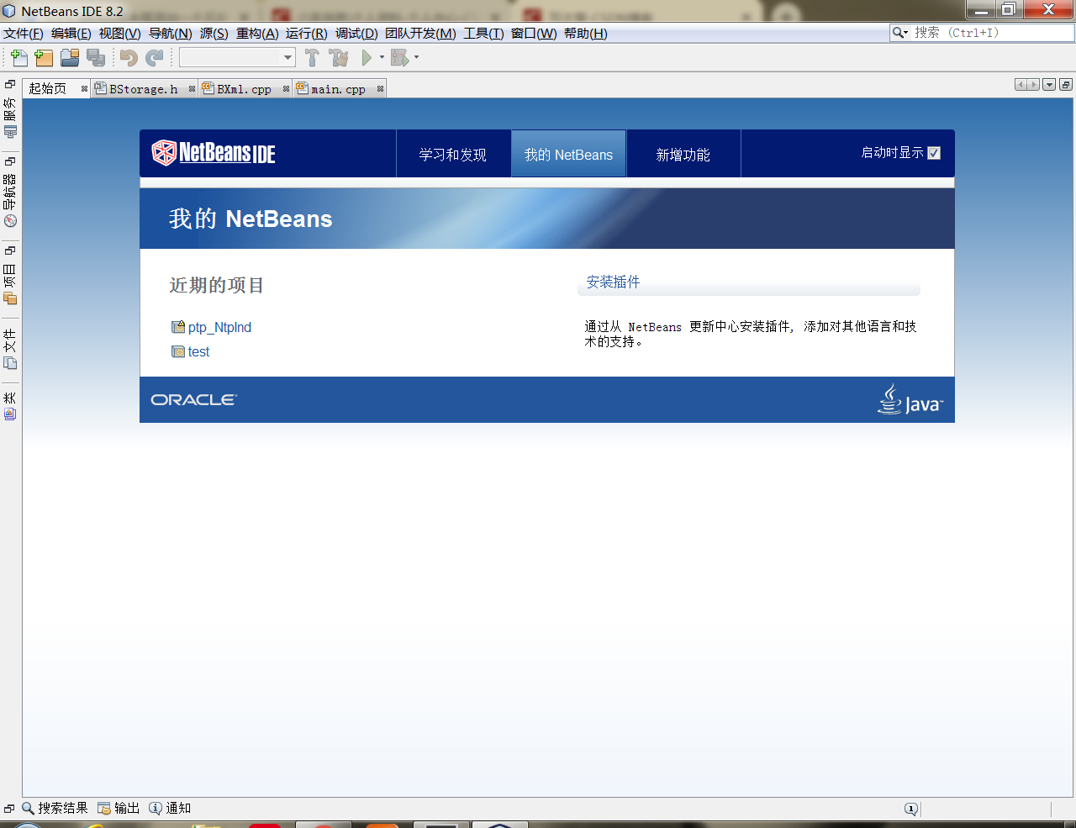
Task: Click the 安装插件 link
Action: click(613, 282)
